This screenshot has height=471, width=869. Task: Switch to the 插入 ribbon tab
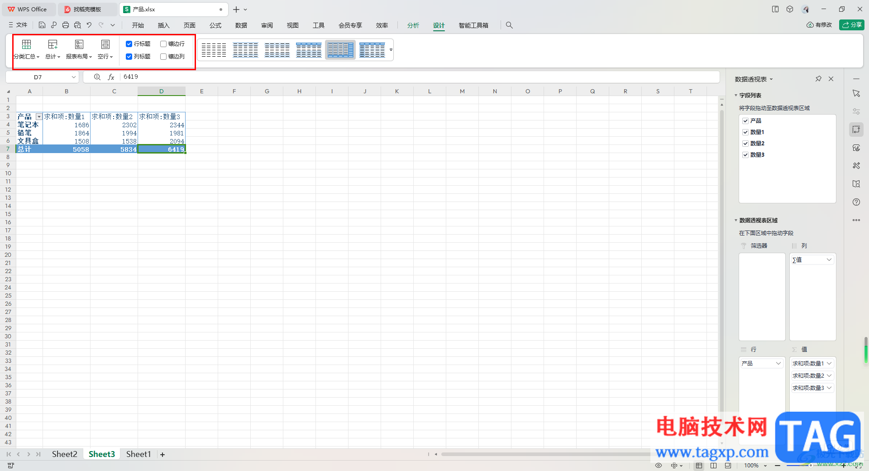[163, 25]
